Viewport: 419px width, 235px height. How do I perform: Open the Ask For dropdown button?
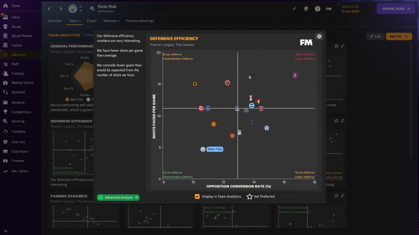click(399, 37)
